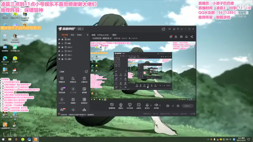Click the record video icon in bottom toolbar

pos(168,106)
